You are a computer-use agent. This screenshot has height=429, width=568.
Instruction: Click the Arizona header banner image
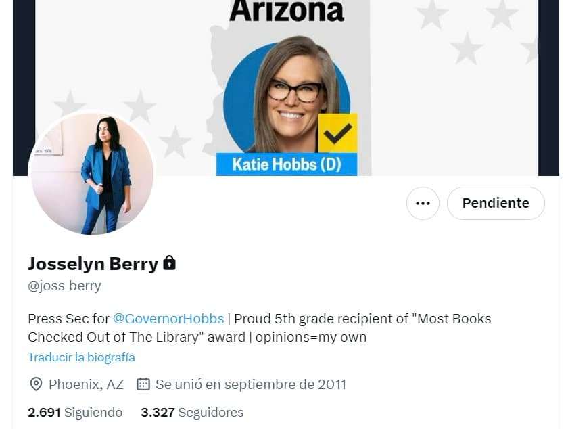pos(286,88)
